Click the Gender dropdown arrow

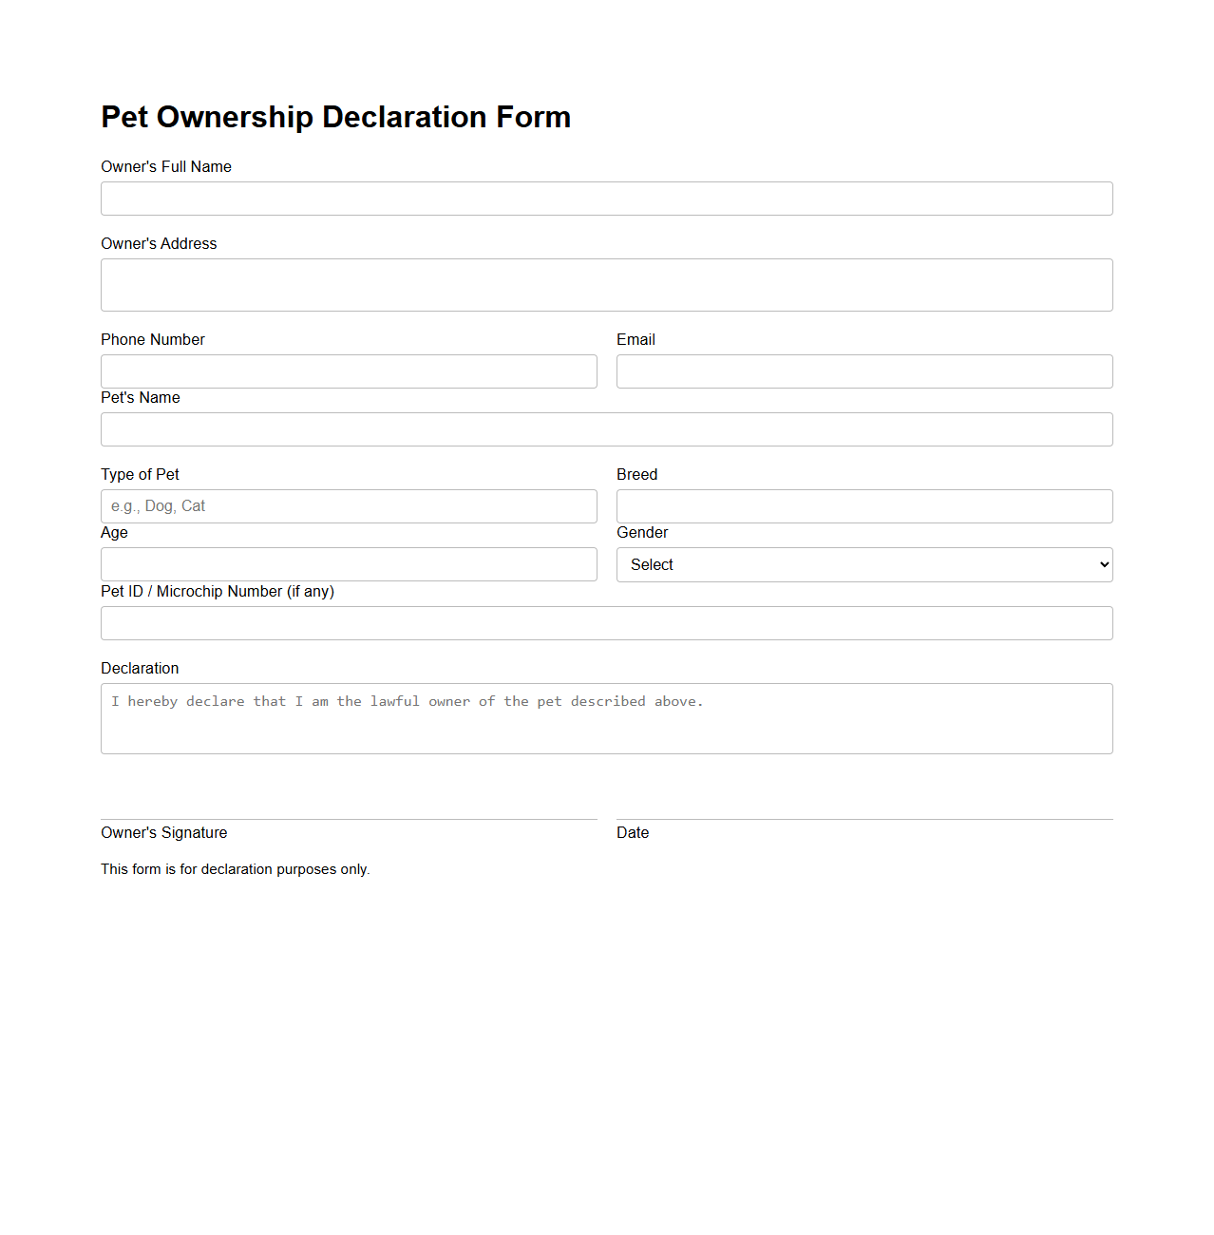pos(1097,564)
